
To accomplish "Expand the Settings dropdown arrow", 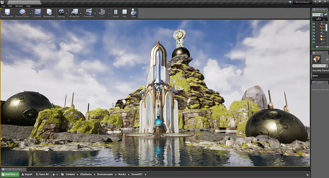I will click(x=66, y=13).
